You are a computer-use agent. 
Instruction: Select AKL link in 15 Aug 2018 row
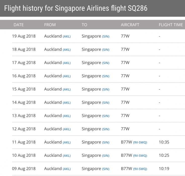pyautogui.click(x=67, y=90)
